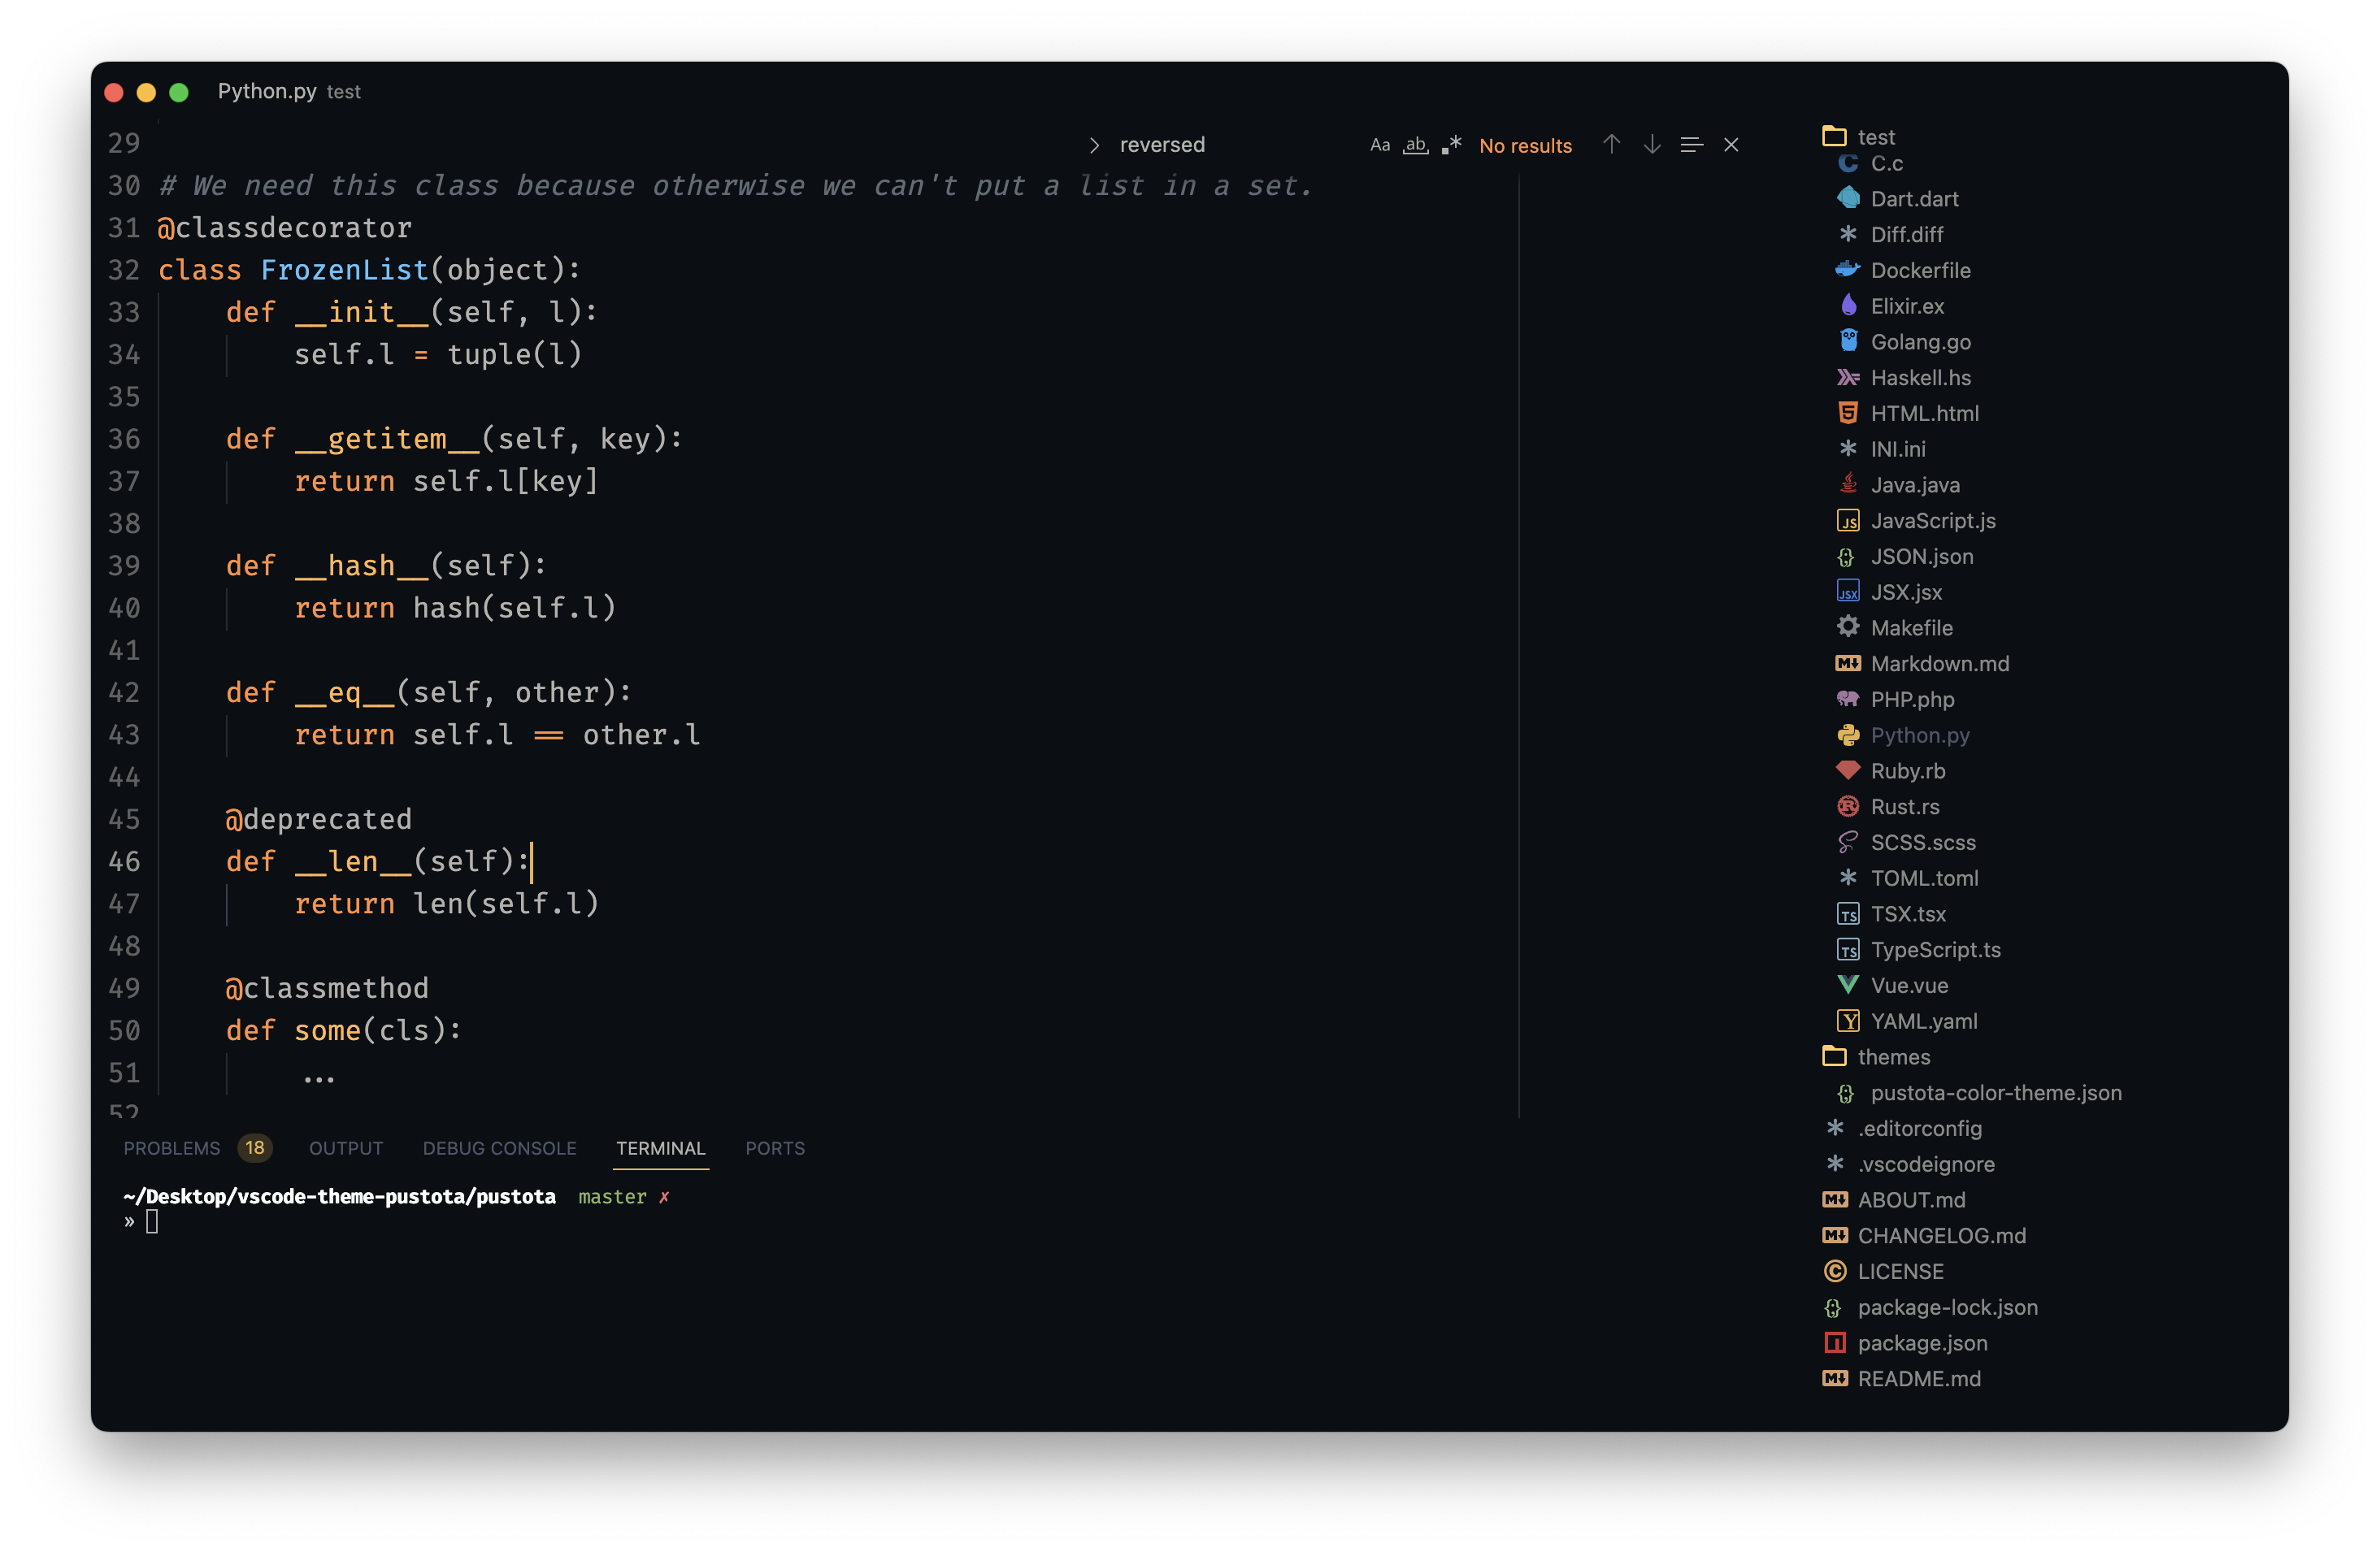Click Find in Selection icon
The image size is (2380, 1552).
coord(1691,145)
